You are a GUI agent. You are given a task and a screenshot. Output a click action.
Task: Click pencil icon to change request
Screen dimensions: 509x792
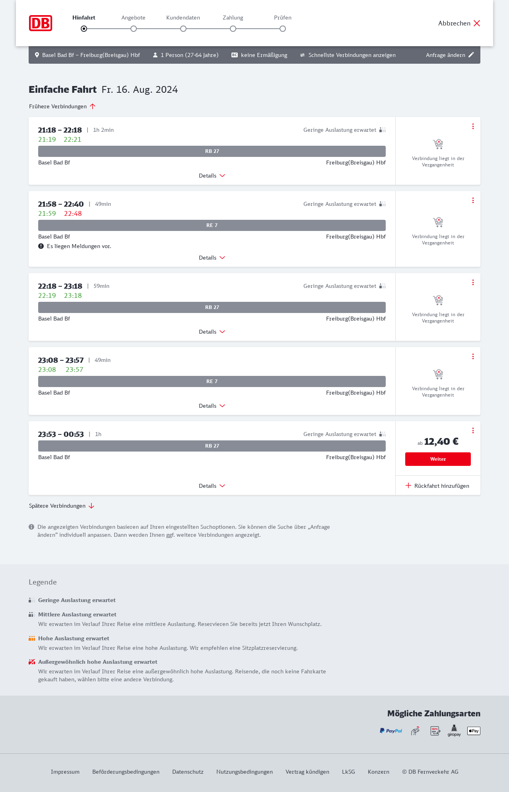point(471,55)
